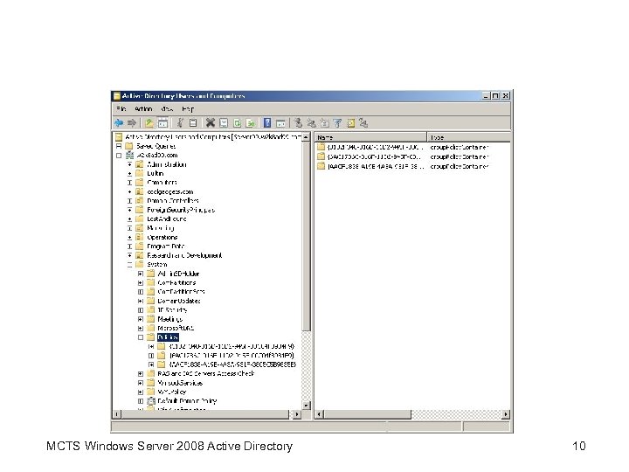
Task: Open Properties via the toolbar icon
Action: (x=224, y=123)
